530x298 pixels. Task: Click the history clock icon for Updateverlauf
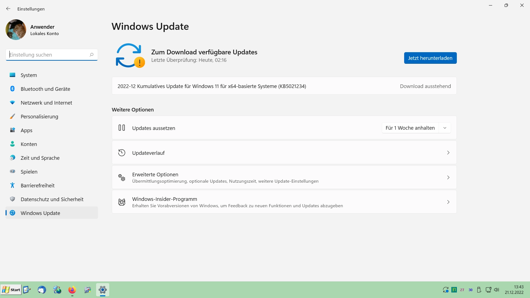pos(122,153)
